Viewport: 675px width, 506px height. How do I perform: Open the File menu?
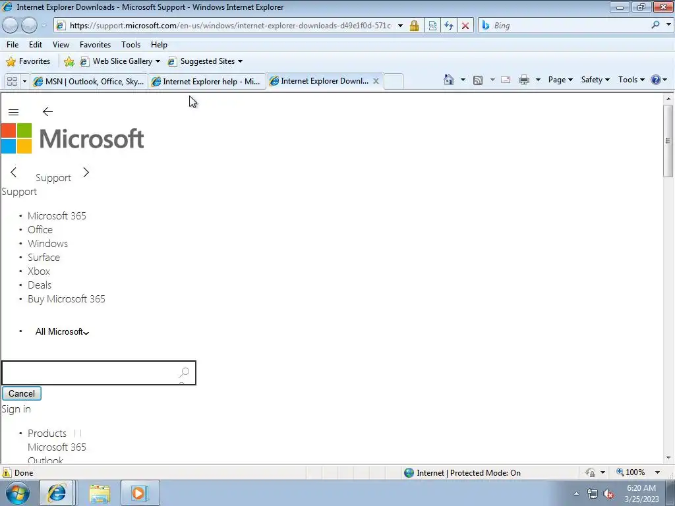13,45
